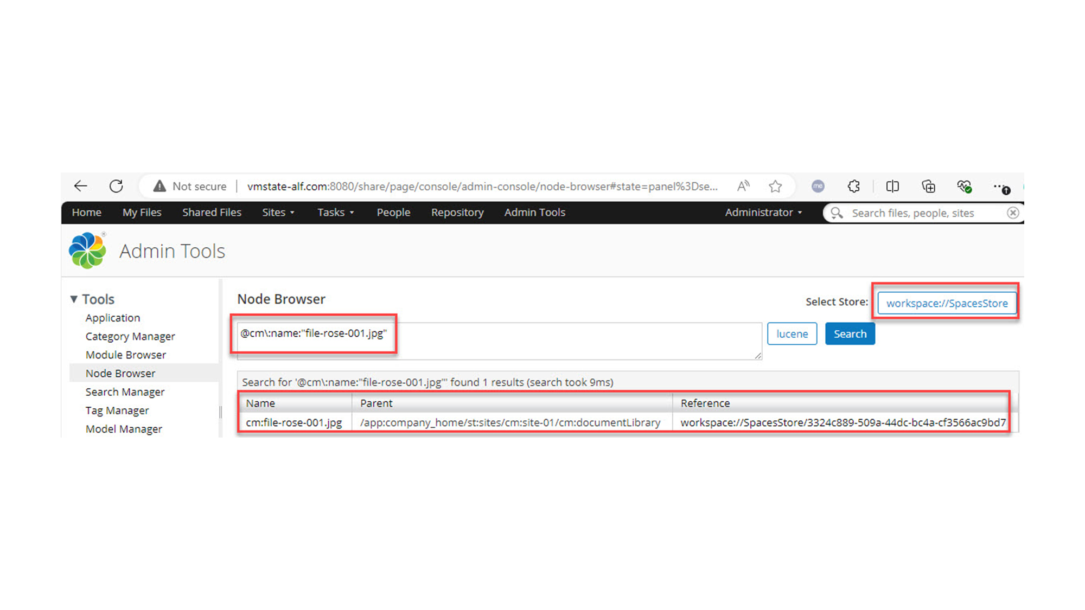Open the split screen browser icon
The image size is (1085, 610).
(x=892, y=186)
